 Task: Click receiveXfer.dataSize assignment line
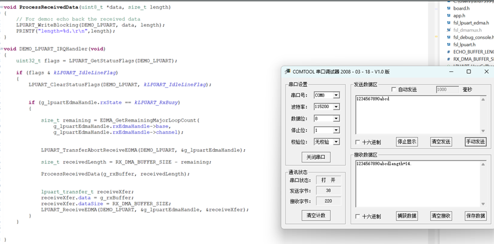106,203
